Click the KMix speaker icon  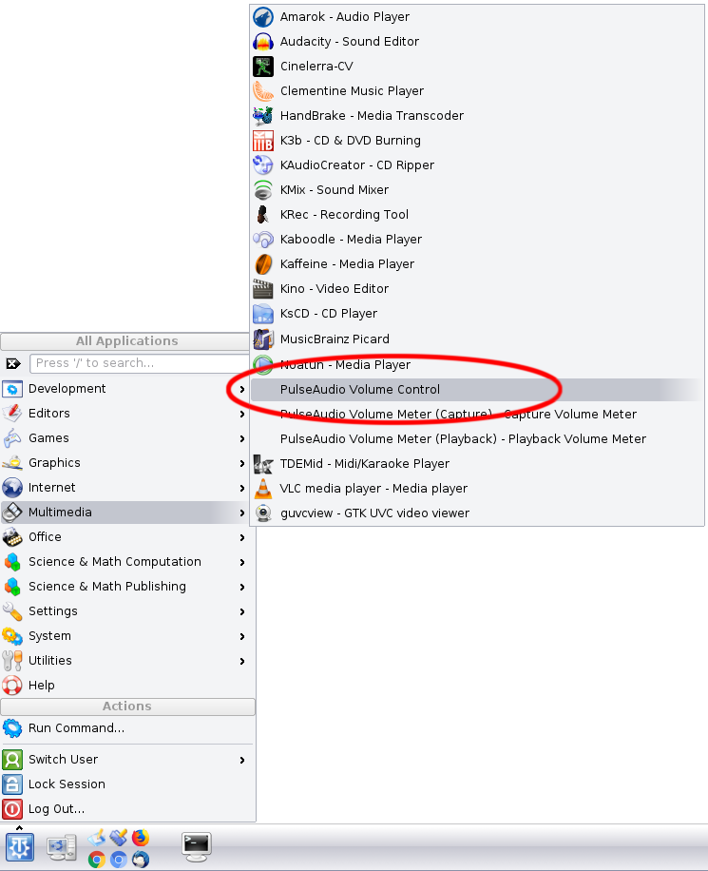click(x=263, y=190)
